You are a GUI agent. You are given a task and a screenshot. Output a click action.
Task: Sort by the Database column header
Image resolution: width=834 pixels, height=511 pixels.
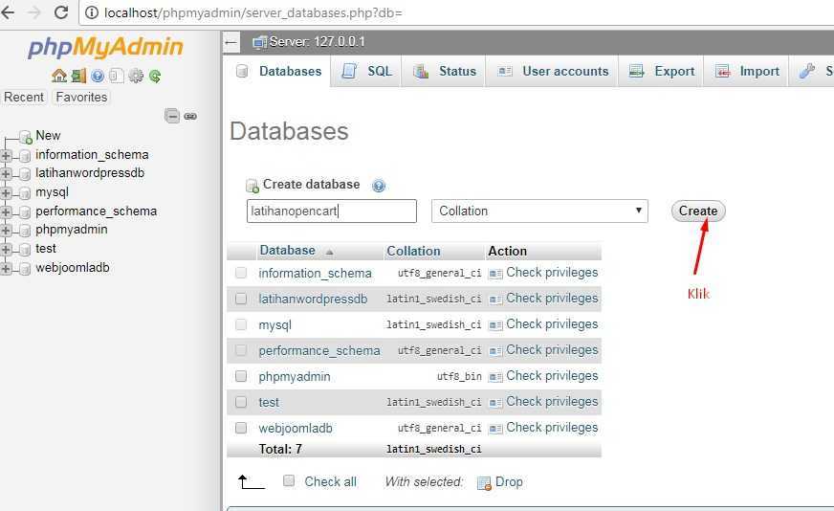pyautogui.click(x=287, y=250)
